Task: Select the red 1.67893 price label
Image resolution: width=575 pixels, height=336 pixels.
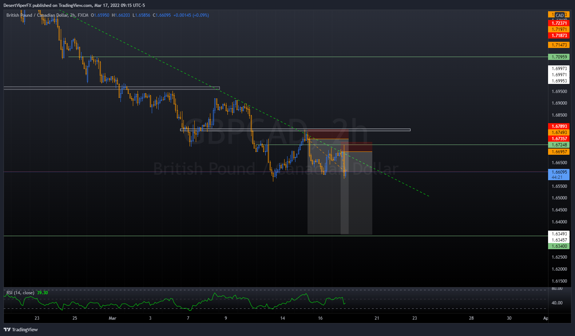Action: 559,126
